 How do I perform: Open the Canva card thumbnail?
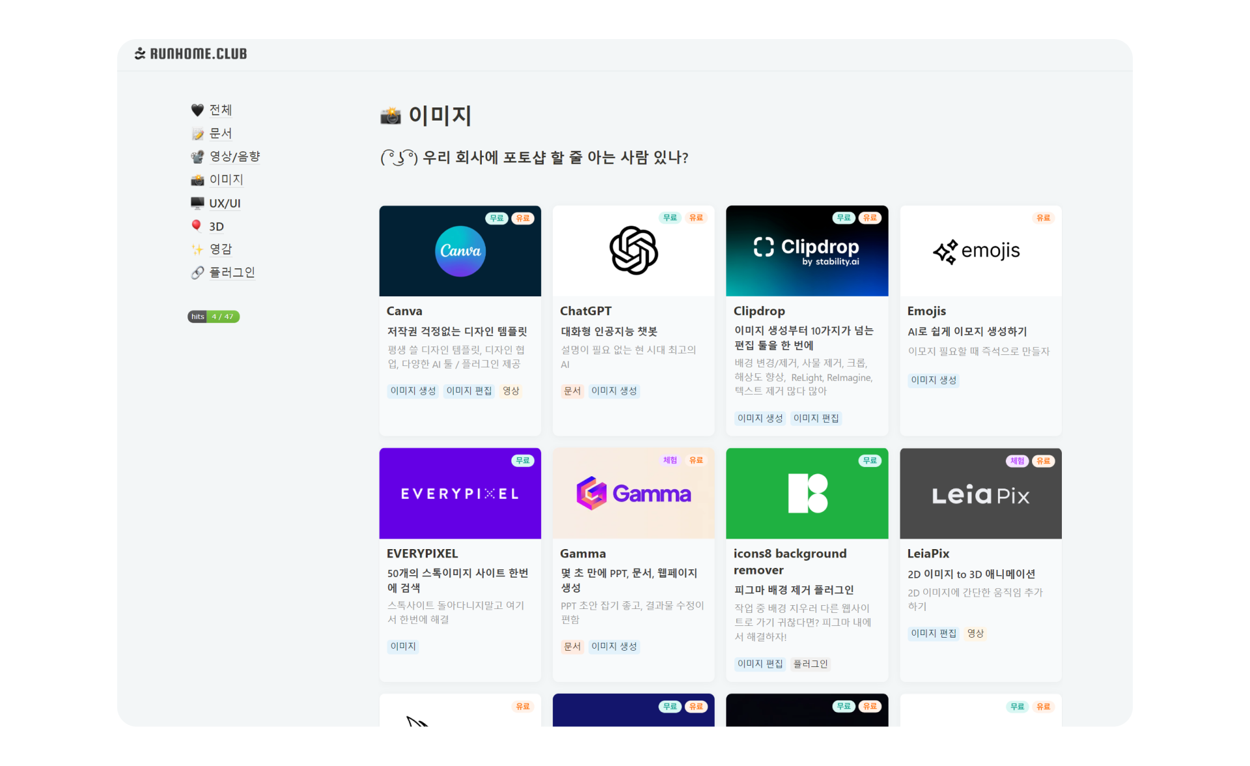click(x=460, y=251)
